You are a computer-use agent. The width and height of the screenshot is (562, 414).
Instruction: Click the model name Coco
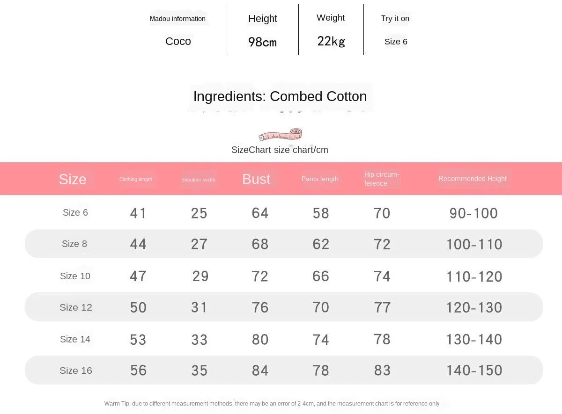pos(178,41)
